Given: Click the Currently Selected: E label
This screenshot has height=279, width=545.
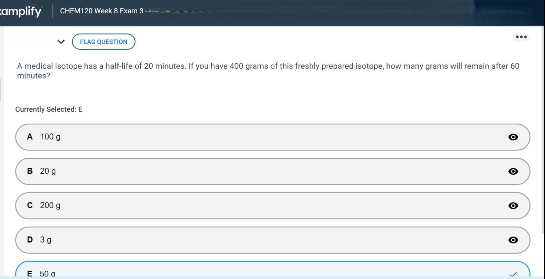Looking at the screenshot, I should pos(49,110).
